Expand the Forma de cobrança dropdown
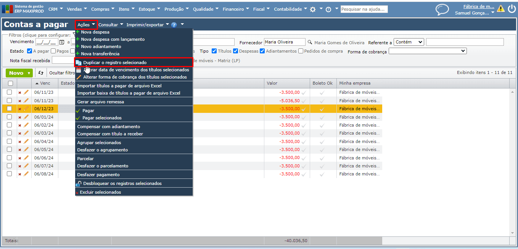 (428, 51)
